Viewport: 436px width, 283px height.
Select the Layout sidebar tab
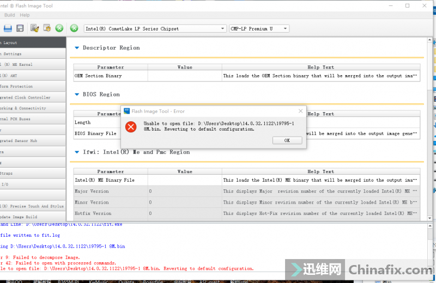tap(33, 42)
